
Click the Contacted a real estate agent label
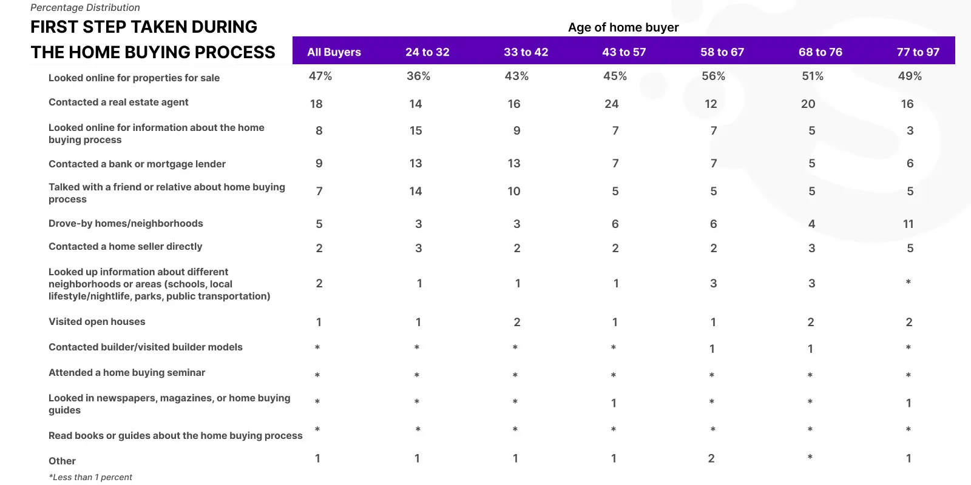[118, 102]
